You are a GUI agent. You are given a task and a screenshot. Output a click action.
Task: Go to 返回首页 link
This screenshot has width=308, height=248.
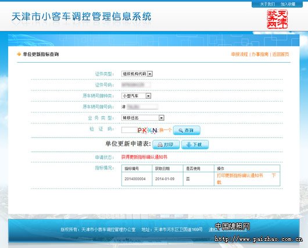tap(281, 55)
